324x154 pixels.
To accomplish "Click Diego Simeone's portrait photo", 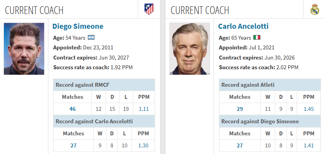I will [24, 49].
